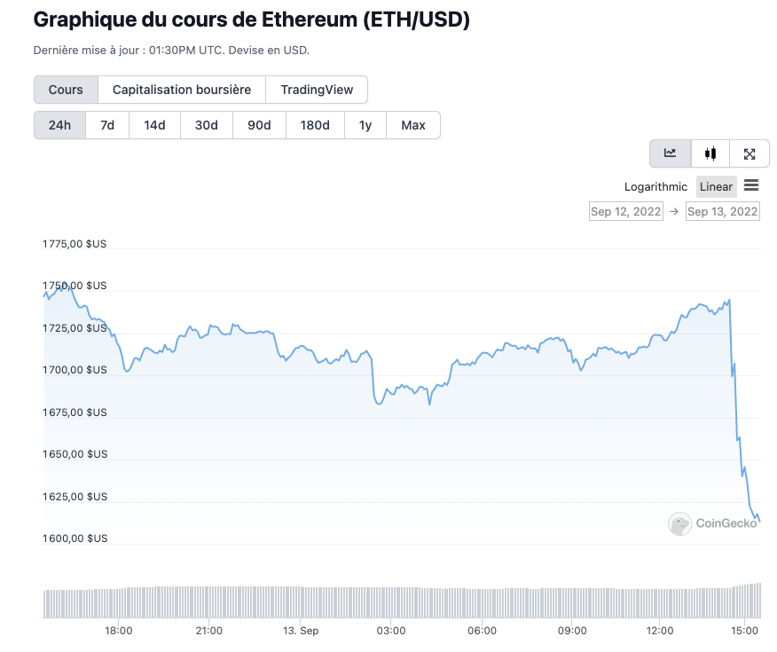Display 1y price history
The image size is (777, 652).
pyautogui.click(x=365, y=125)
